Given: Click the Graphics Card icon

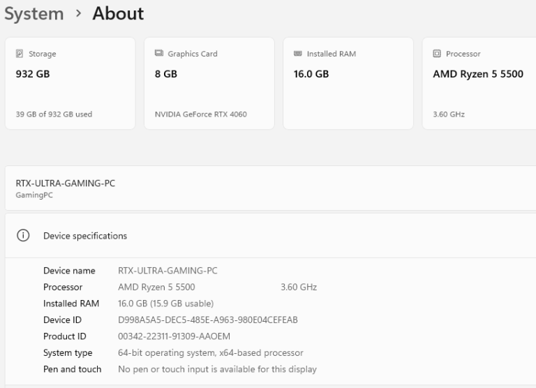Looking at the screenshot, I should 158,54.
